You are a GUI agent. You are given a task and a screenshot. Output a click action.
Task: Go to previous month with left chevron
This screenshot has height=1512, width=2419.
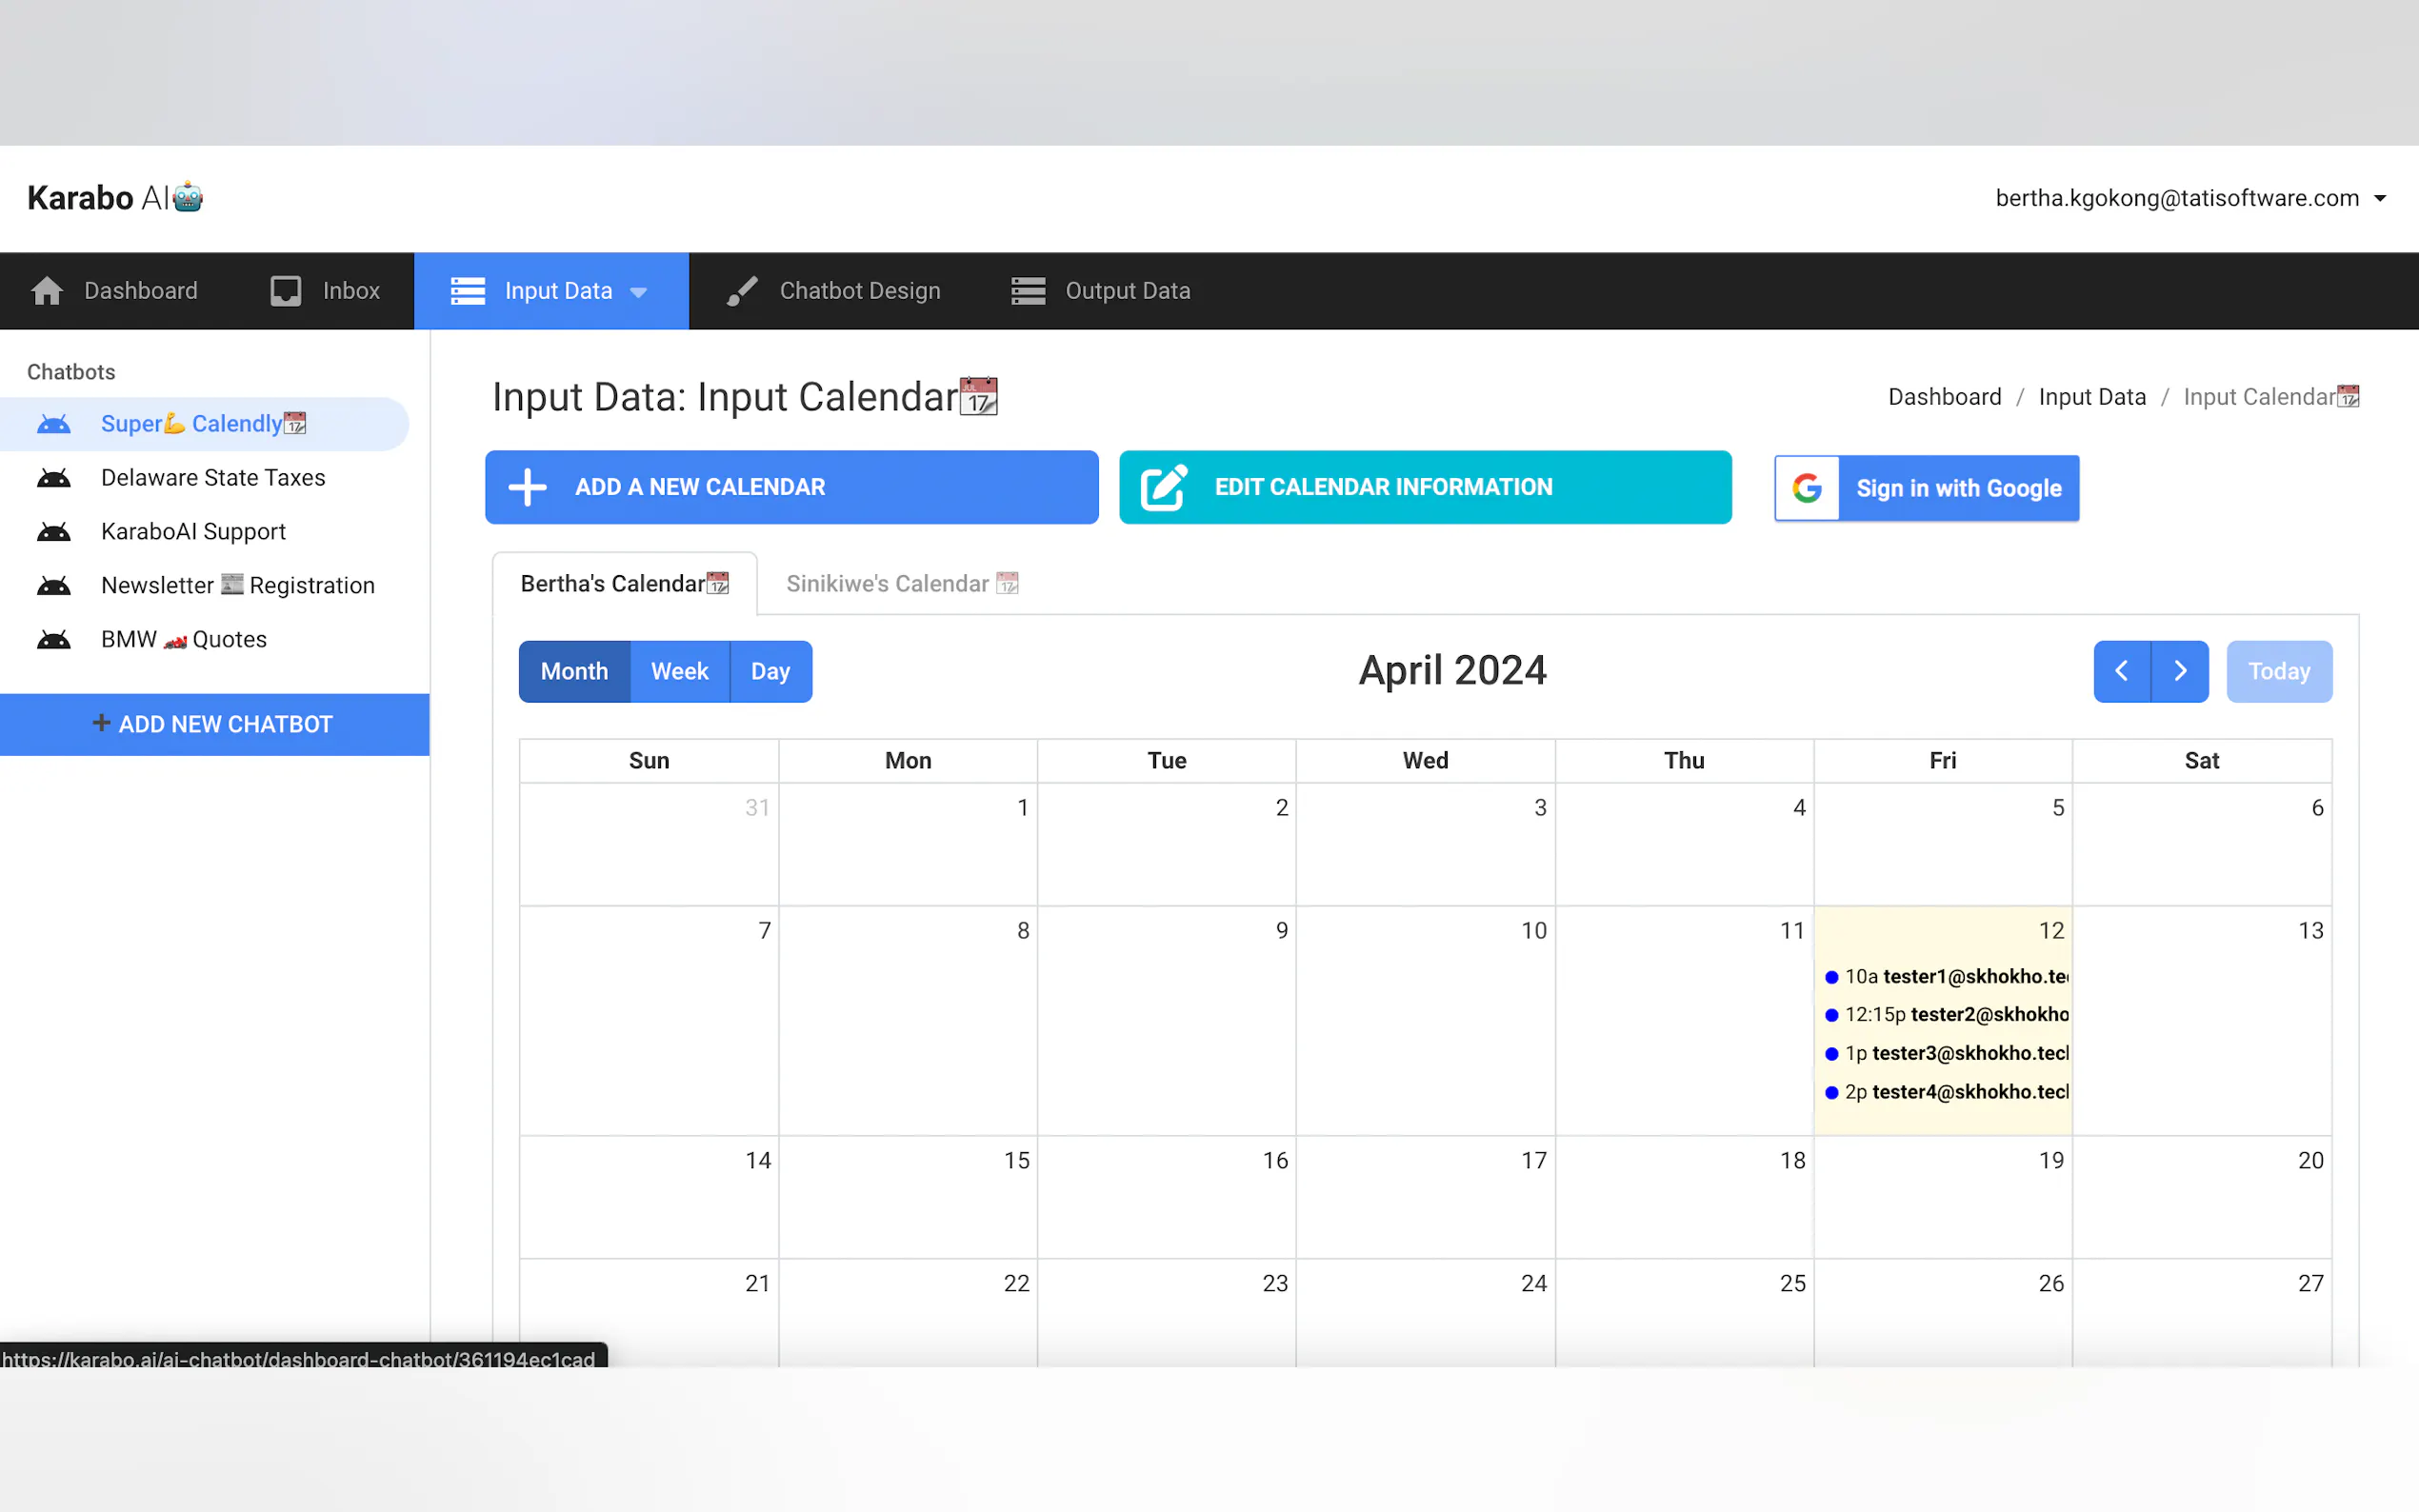tap(2121, 671)
